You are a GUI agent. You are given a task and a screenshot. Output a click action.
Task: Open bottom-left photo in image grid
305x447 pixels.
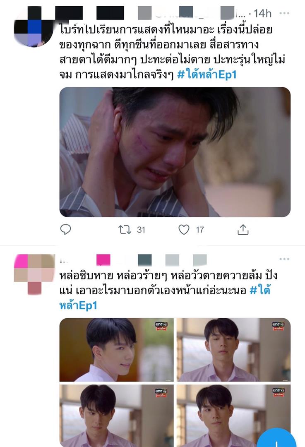coord(116,416)
